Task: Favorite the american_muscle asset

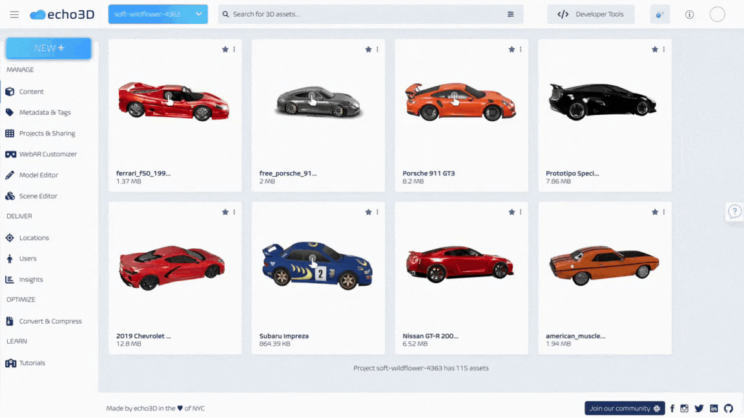Action: click(x=656, y=212)
